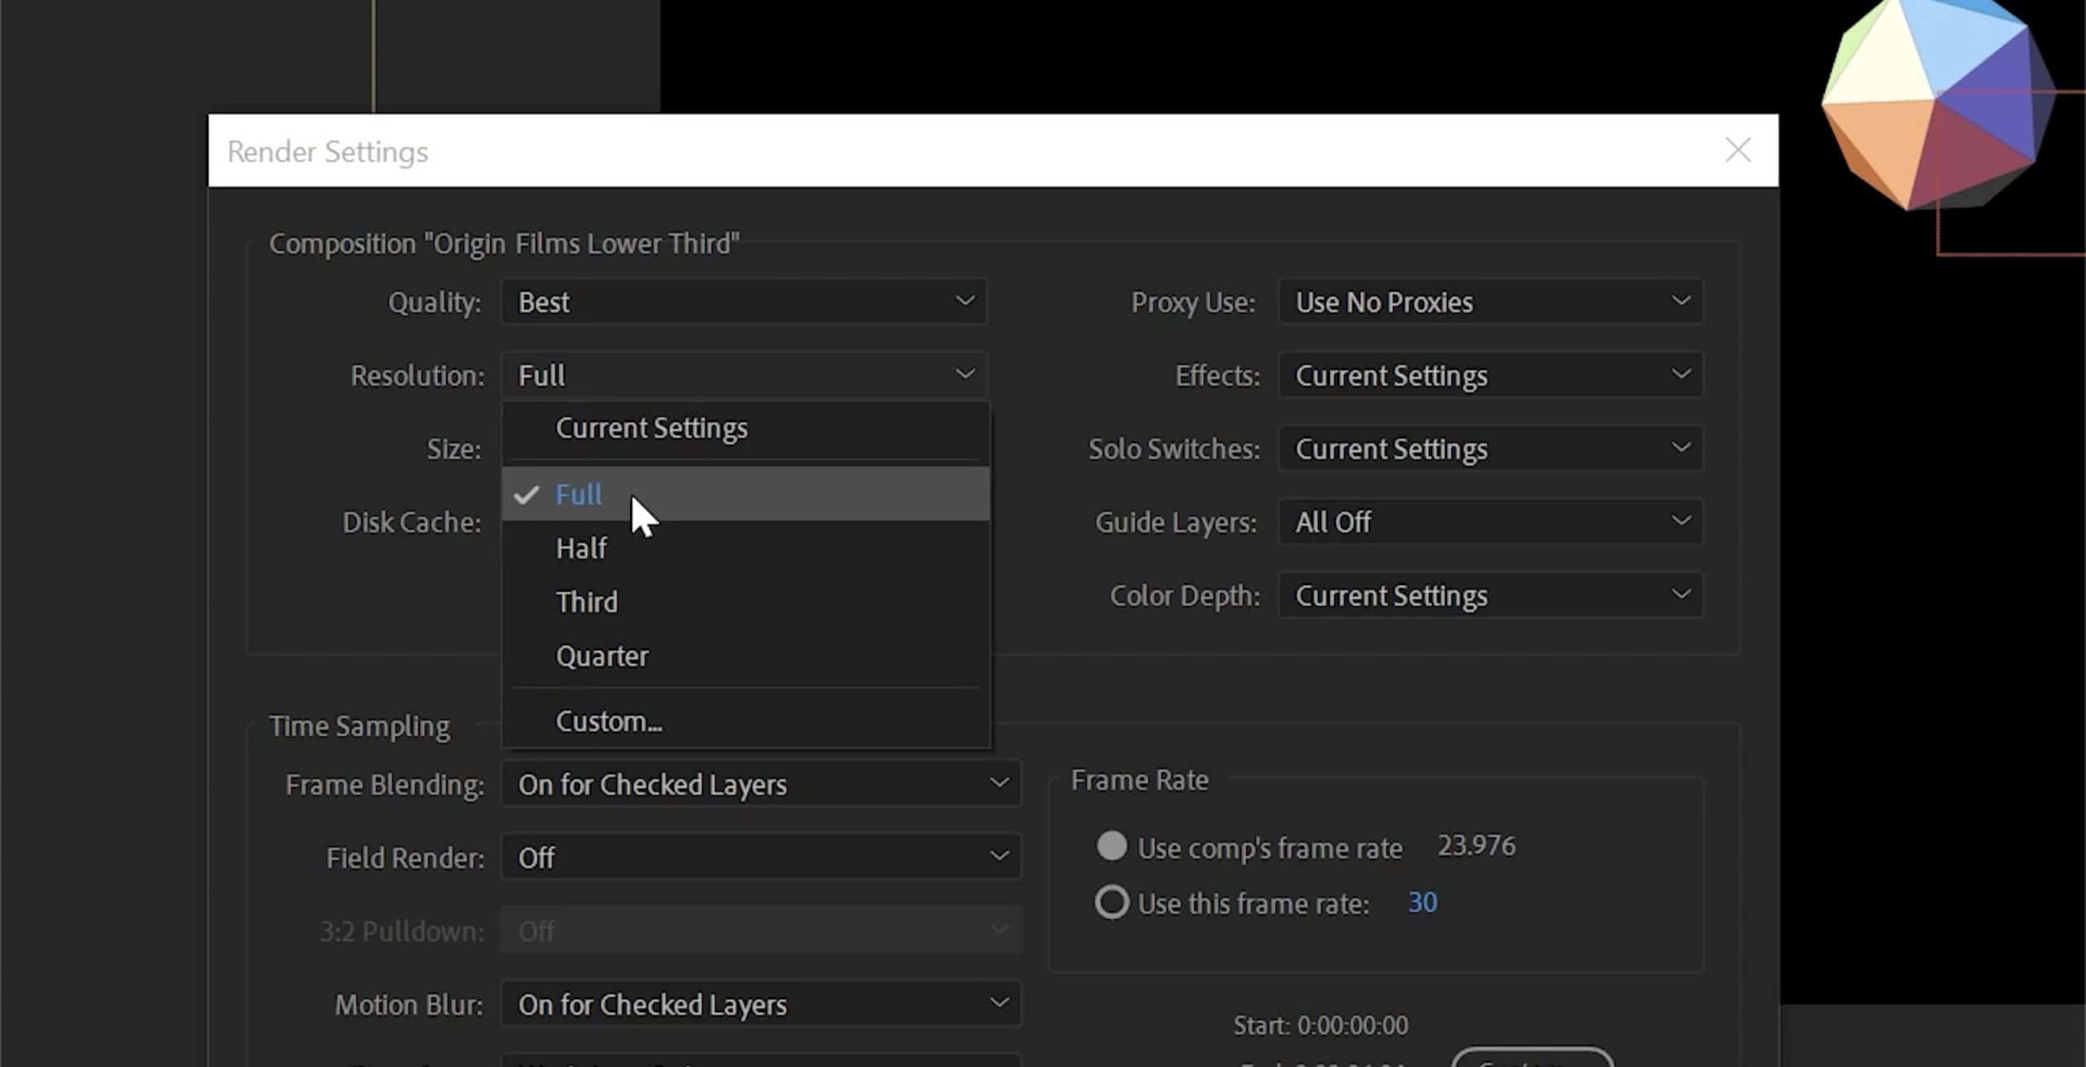
Task: Open Proxy Use dropdown
Action: click(x=1490, y=302)
